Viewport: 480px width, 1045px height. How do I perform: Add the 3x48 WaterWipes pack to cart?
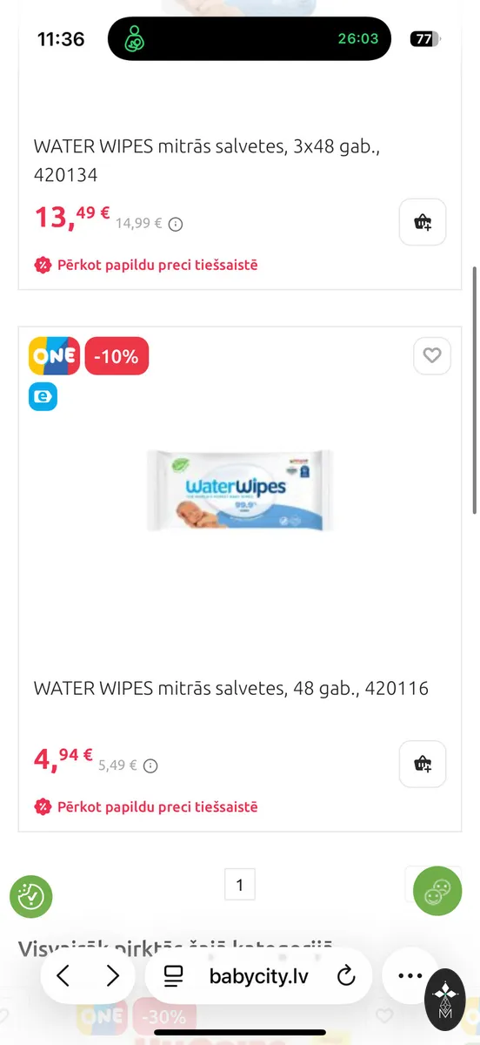pos(423,222)
